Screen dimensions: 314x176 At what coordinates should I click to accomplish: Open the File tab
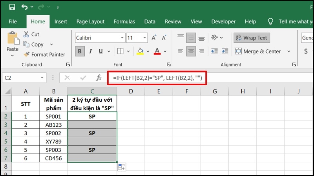tap(13, 22)
